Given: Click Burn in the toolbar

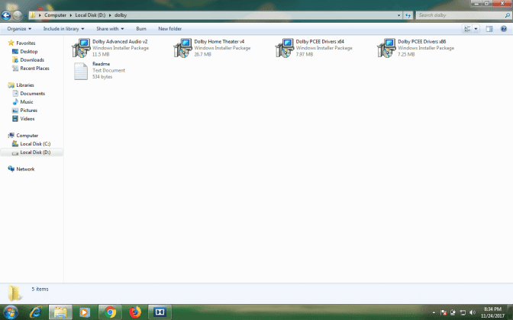Looking at the screenshot, I should tap(141, 29).
